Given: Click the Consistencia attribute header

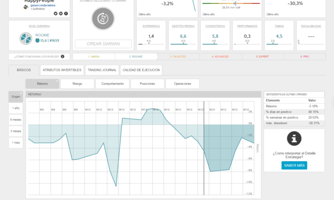Looking at the screenshot, I should [x=215, y=26].
